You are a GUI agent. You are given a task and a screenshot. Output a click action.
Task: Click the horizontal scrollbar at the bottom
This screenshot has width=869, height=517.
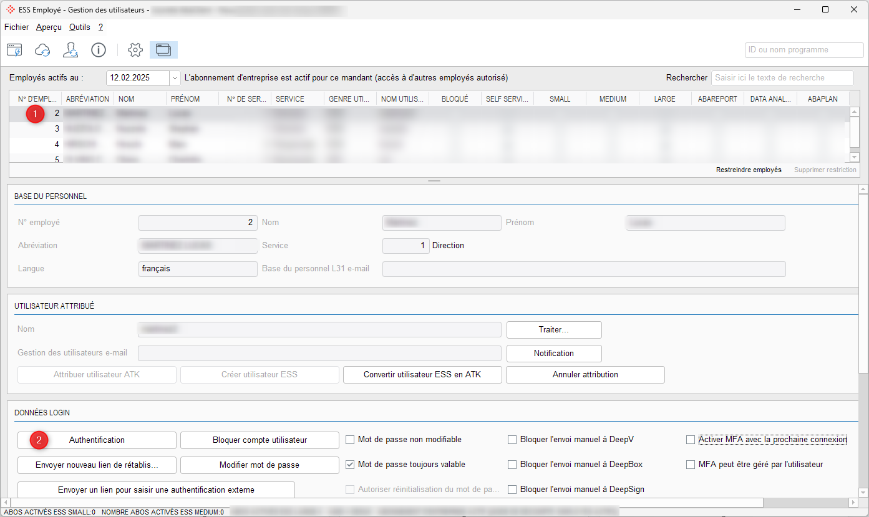[x=387, y=503]
